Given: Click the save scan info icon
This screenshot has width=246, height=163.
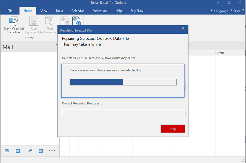Looking at the screenshot, I should pos(65,21).
